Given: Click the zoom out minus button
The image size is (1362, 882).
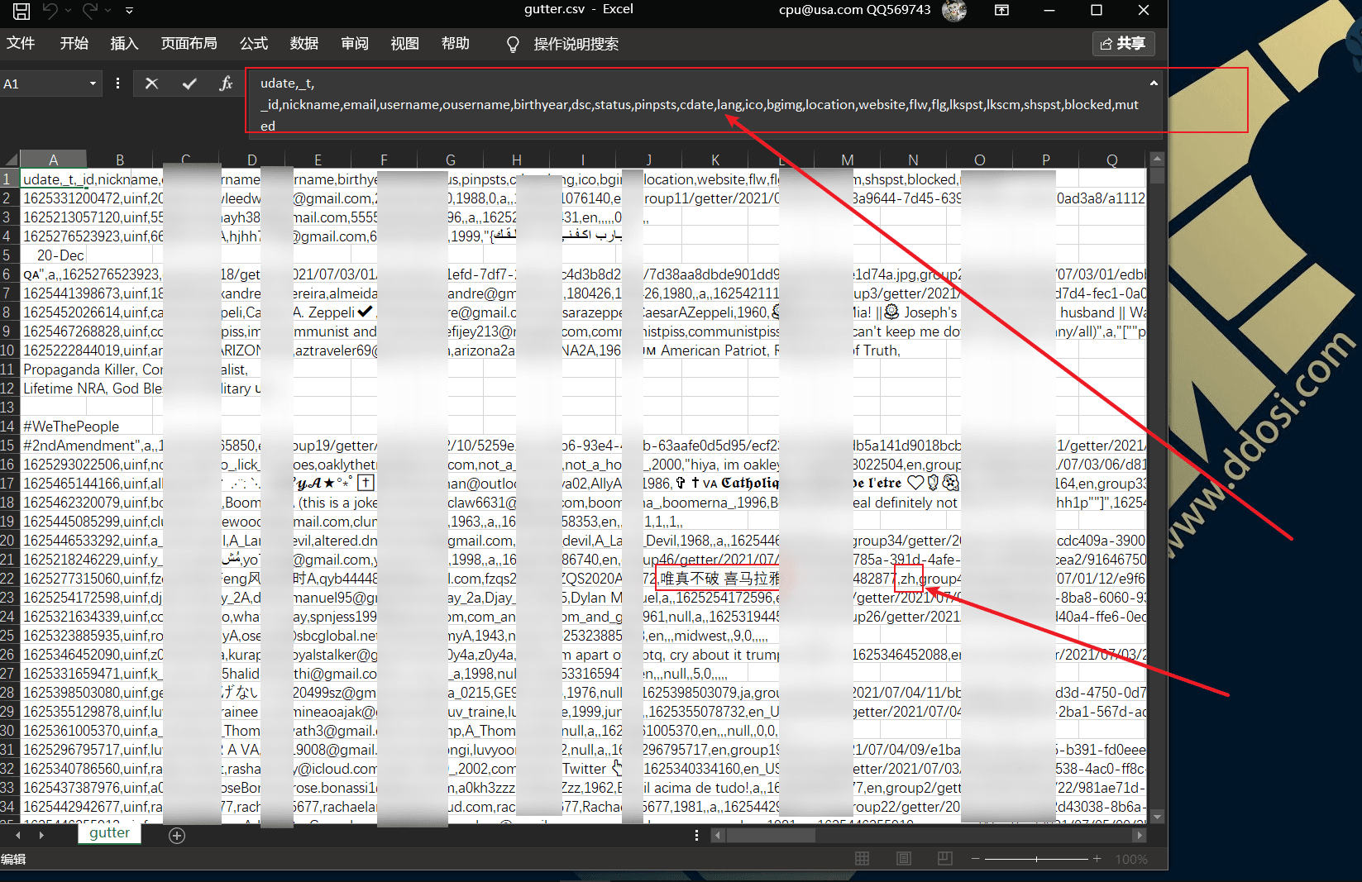Looking at the screenshot, I should point(975,859).
